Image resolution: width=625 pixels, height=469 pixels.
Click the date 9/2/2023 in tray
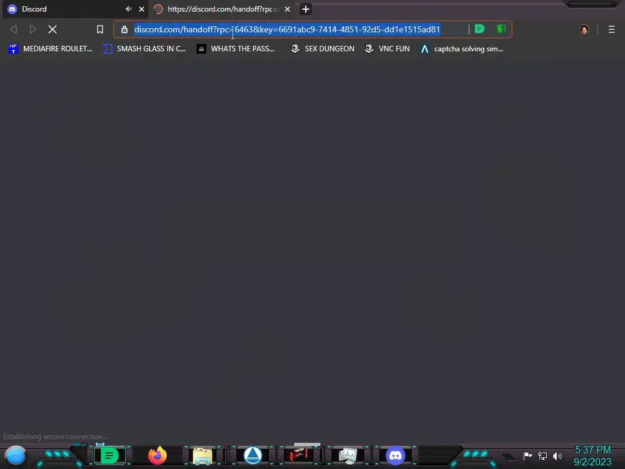point(593,462)
